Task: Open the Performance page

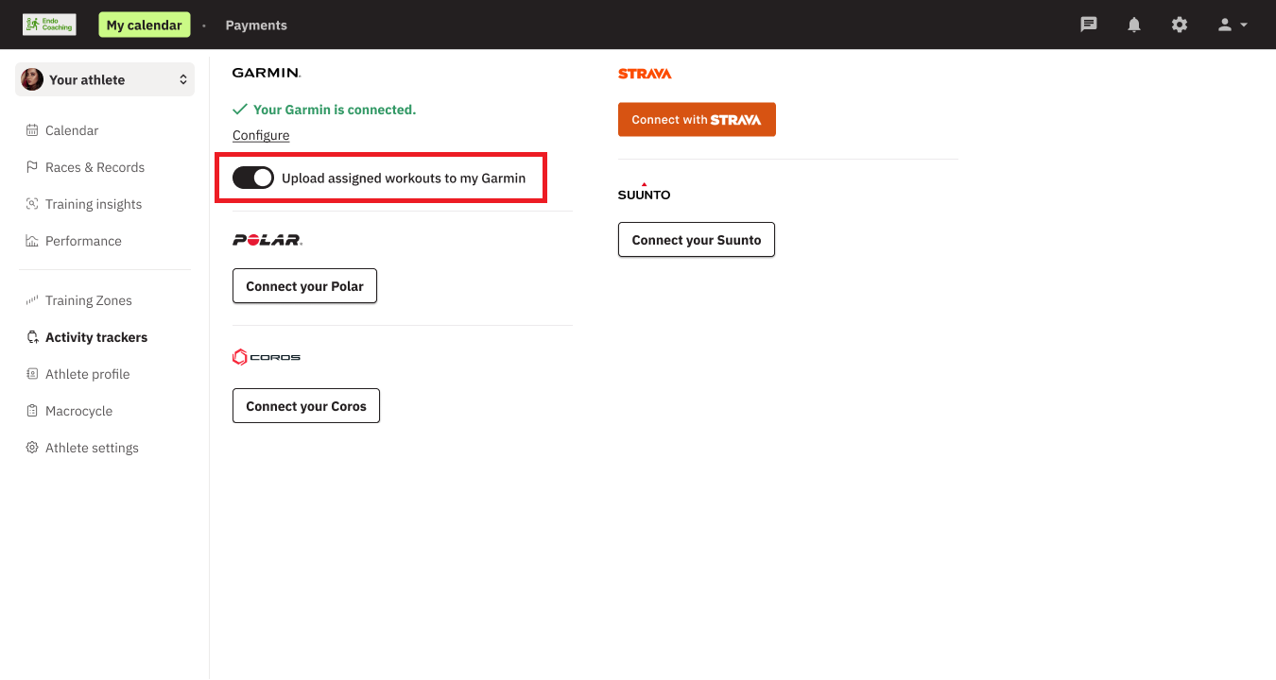Action: 83,241
